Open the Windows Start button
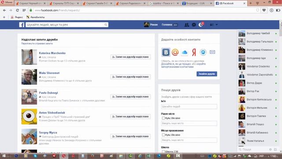This screenshot has width=282, height=159. click(4, 156)
